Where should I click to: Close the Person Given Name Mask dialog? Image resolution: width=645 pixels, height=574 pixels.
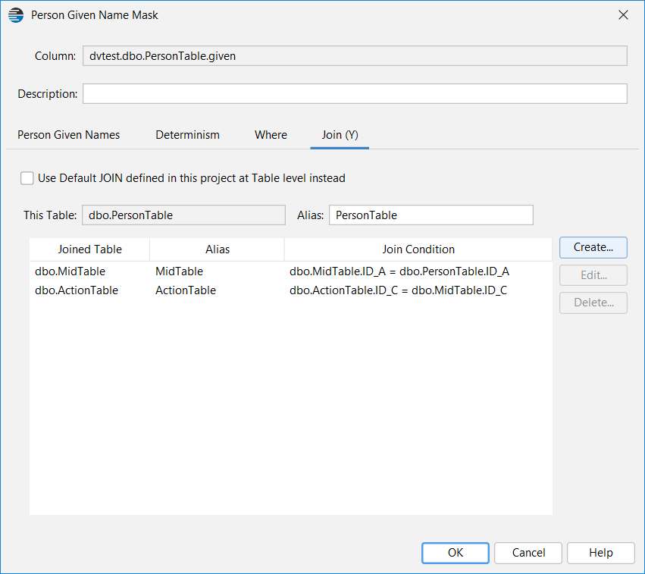(623, 15)
